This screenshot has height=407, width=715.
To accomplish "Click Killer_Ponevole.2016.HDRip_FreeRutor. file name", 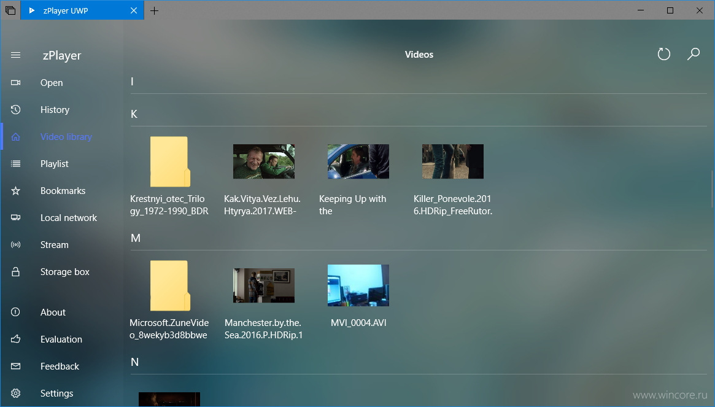I will [453, 205].
